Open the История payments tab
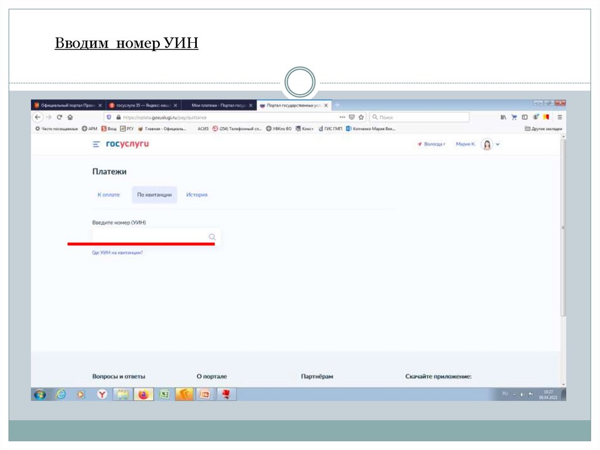The height and width of the screenshot is (450, 600). (197, 195)
